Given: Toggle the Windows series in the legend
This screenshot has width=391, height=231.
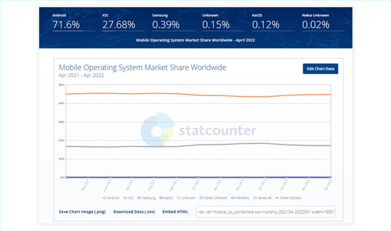Looking at the screenshot, I should tap(240, 198).
